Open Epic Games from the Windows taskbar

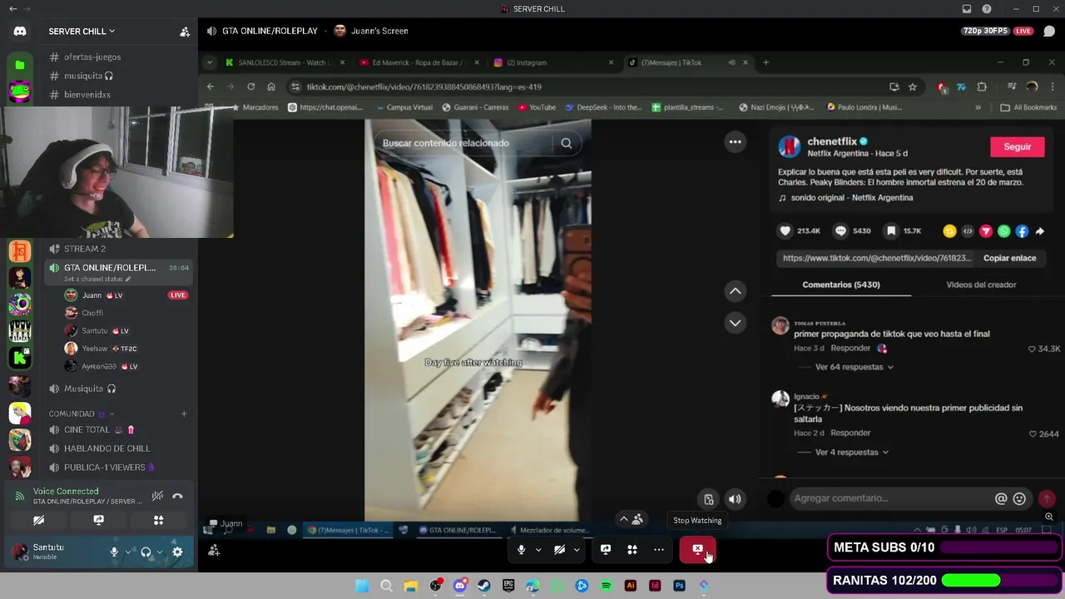[508, 586]
